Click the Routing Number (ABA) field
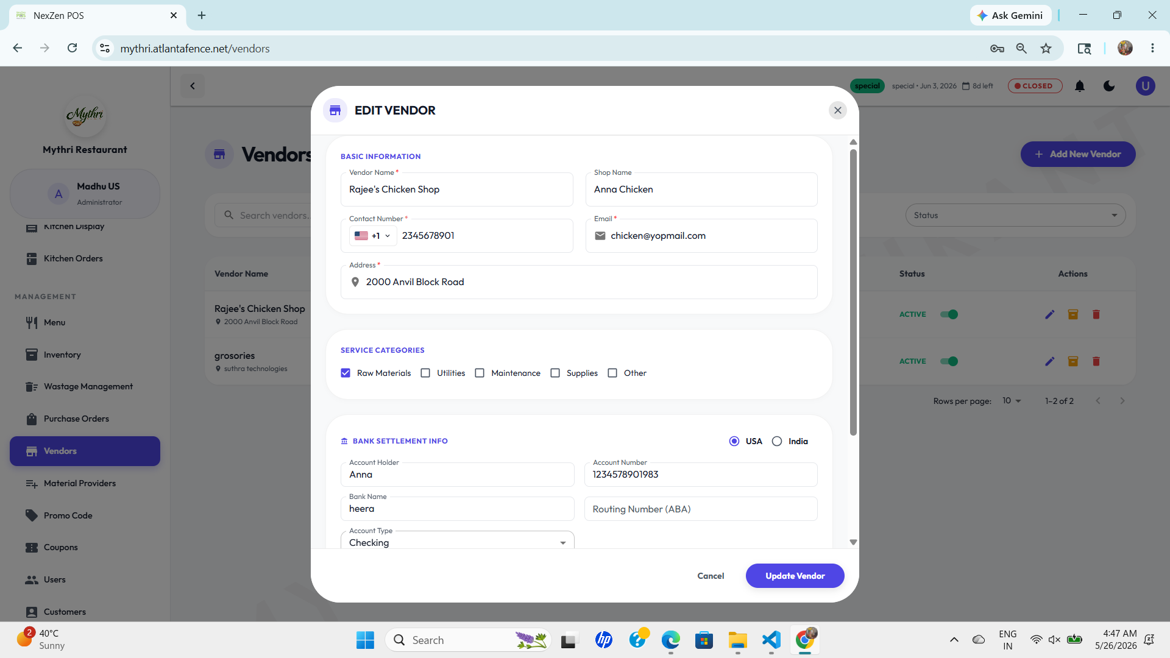The width and height of the screenshot is (1170, 658). coord(701,509)
